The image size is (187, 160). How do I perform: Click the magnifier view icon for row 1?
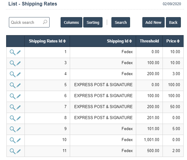tap(12, 52)
